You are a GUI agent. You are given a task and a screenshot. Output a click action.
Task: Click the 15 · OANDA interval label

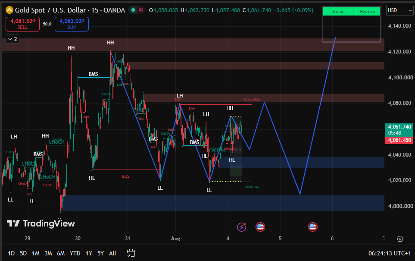(108, 10)
